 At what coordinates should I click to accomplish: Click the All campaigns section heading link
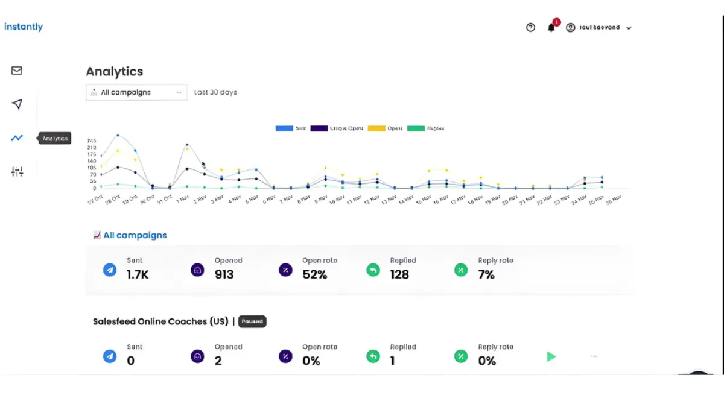pos(135,235)
